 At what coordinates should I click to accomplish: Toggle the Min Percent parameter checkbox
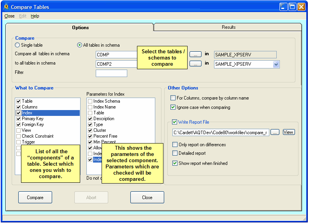click(x=90, y=142)
